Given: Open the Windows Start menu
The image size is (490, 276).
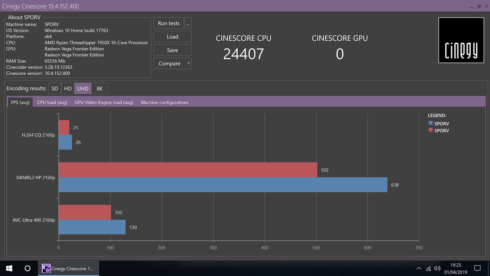Looking at the screenshot, I should tap(9, 268).
